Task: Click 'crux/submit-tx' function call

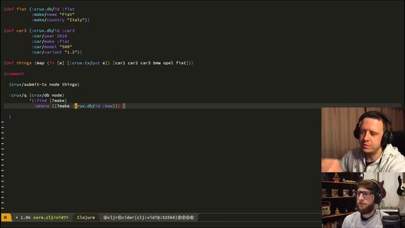Action: (x=29, y=84)
